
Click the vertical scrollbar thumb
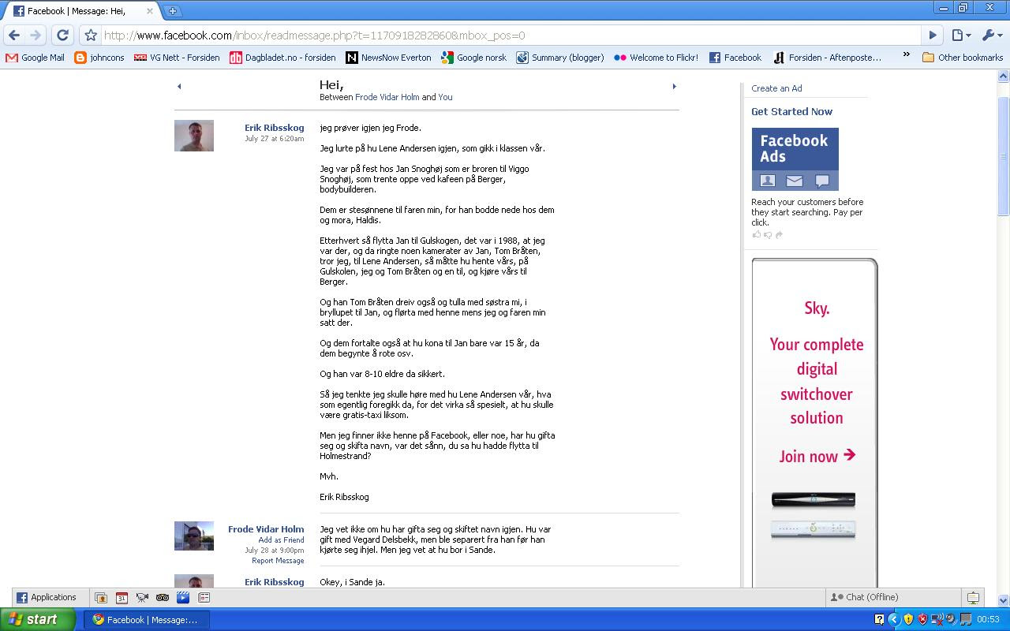(x=1004, y=156)
